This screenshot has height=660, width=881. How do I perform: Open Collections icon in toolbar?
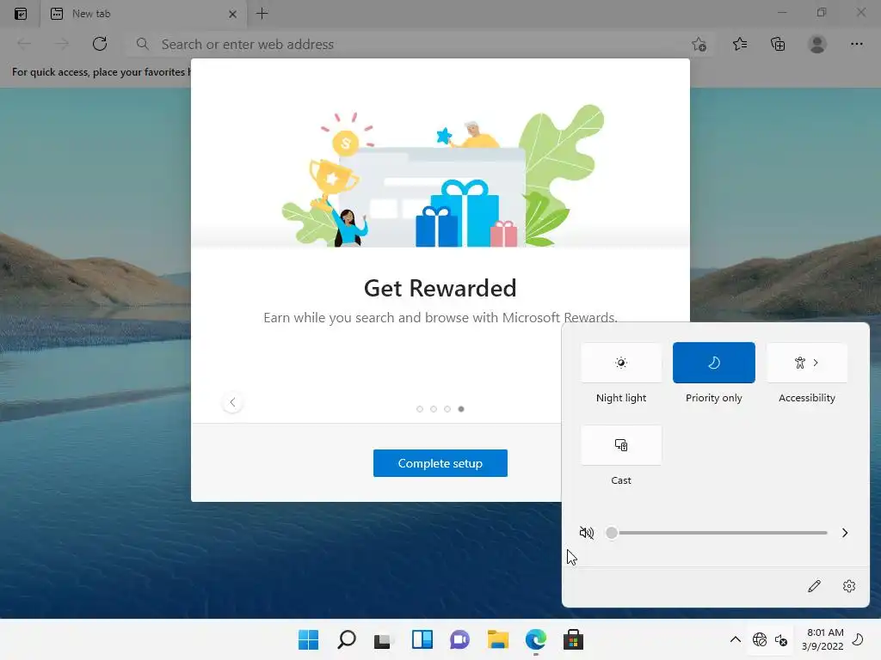[x=778, y=44]
